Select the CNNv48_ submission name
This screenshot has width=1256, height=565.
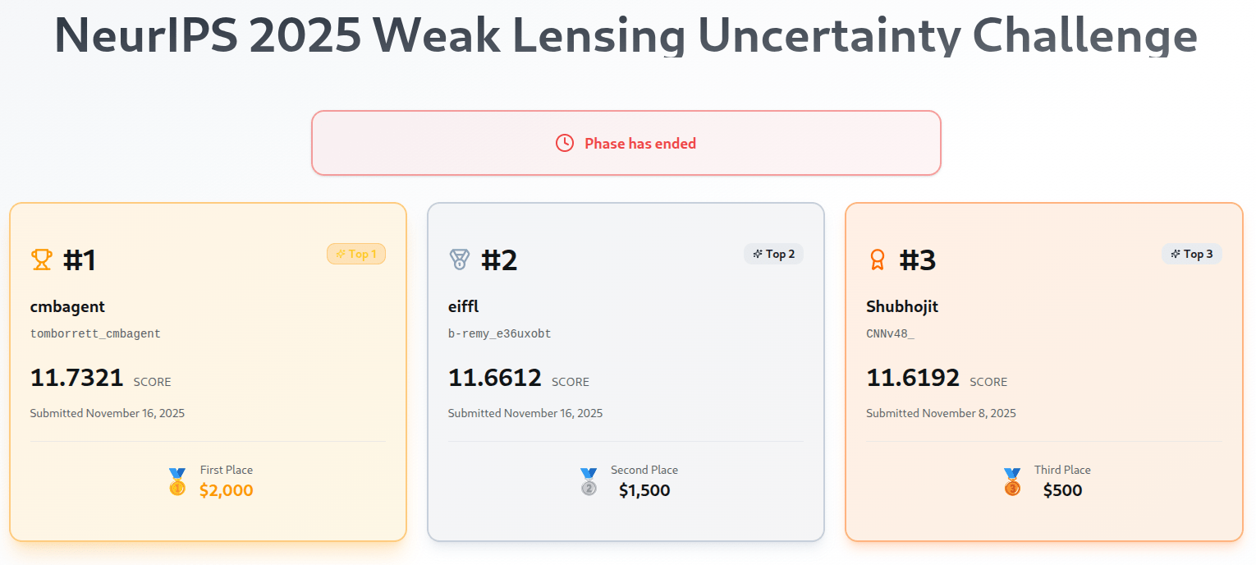tap(890, 334)
